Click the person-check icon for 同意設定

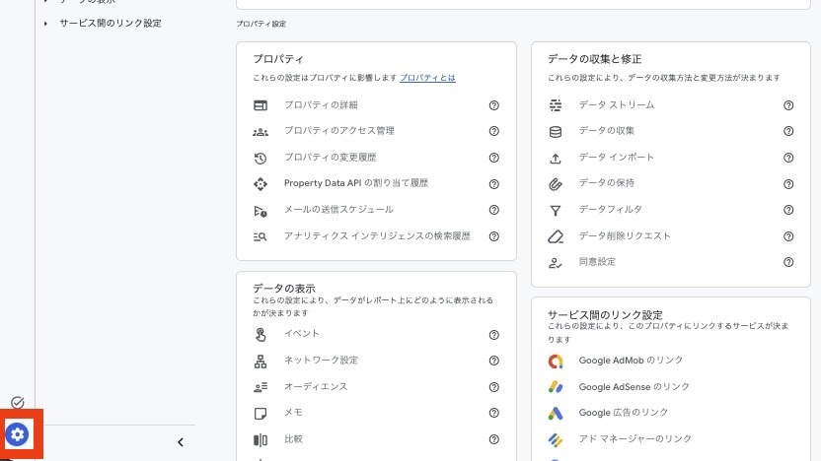pos(556,263)
